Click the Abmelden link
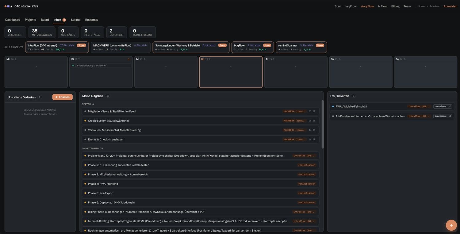 coord(450,6)
